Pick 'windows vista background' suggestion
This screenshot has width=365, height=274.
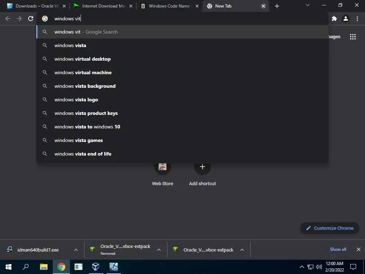pyautogui.click(x=182, y=86)
